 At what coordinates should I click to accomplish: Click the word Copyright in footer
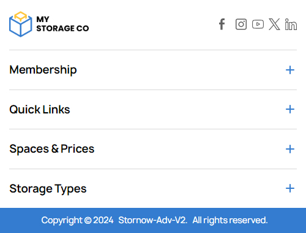(x=62, y=221)
